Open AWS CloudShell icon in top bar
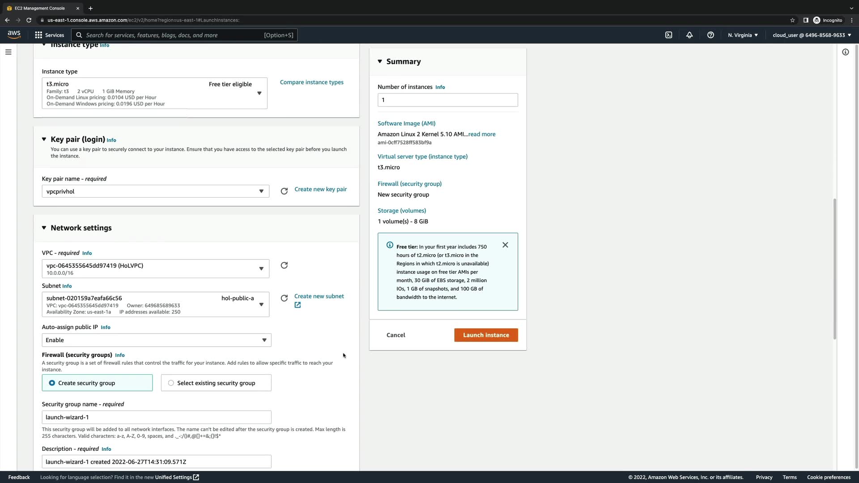 pyautogui.click(x=668, y=35)
